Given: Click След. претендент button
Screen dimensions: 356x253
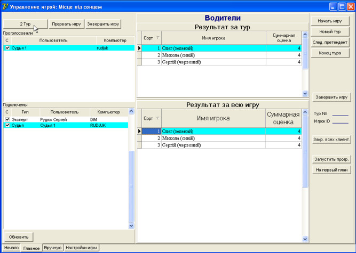Looking at the screenshot, I should [x=330, y=42].
